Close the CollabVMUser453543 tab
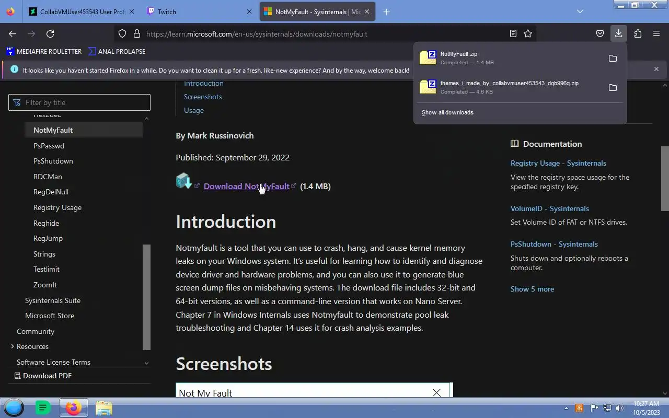Viewport: 669px width, 418px height. pos(131,11)
